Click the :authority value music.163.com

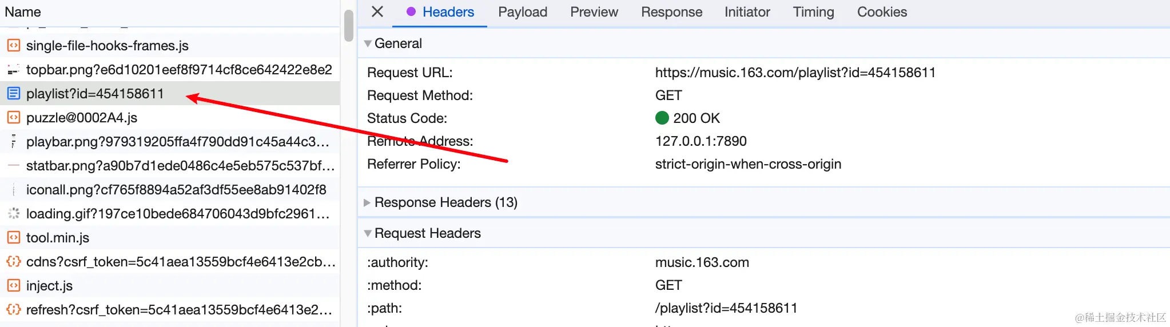702,262
